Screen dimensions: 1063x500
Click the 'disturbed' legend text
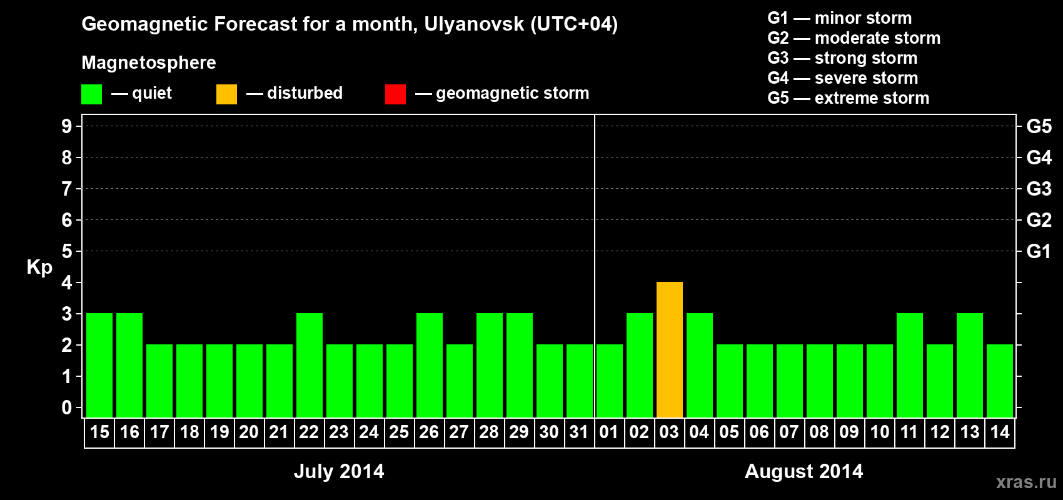pyautogui.click(x=305, y=93)
